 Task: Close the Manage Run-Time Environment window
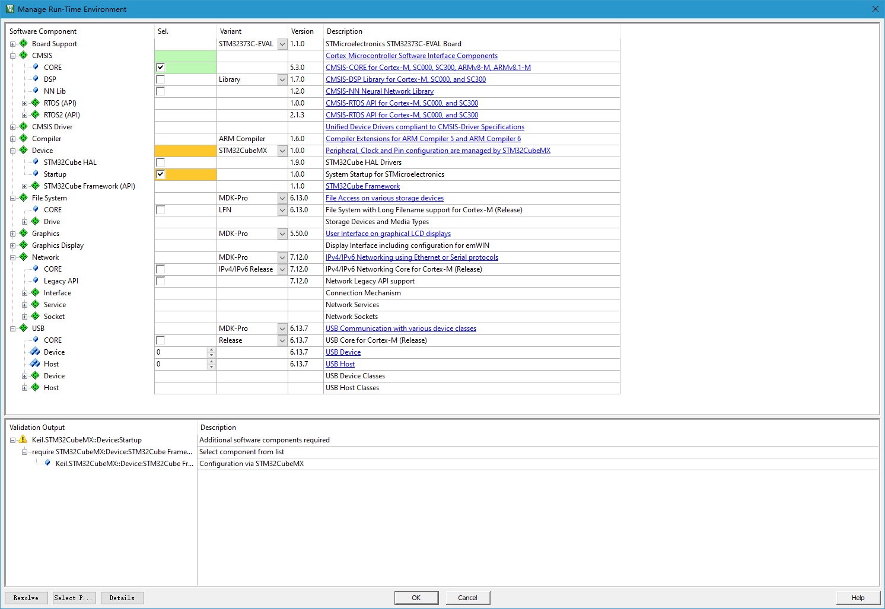pos(875,9)
